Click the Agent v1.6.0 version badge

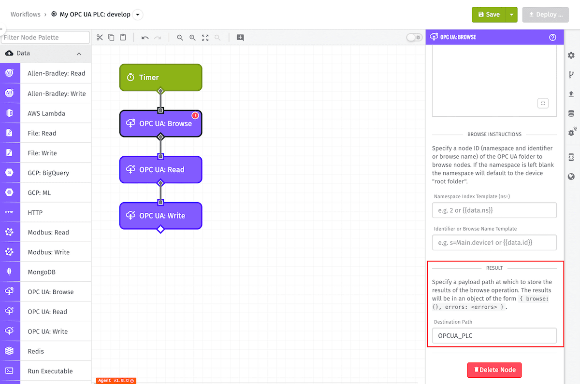point(116,381)
